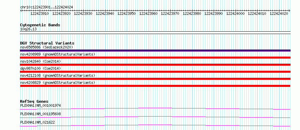
Task: Open nsv1042640 (Coe2014) variant label
Action: [x=40, y=61]
